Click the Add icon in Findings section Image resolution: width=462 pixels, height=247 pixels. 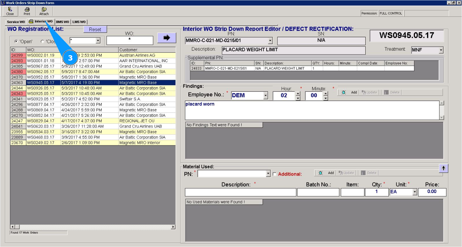344,92
